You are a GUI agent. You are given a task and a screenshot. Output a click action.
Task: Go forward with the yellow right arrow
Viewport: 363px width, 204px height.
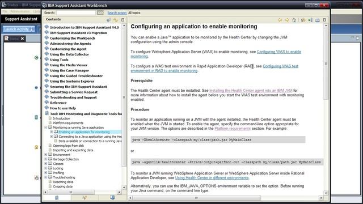click(287, 20)
